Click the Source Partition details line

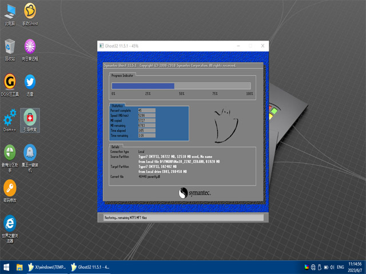176,156
